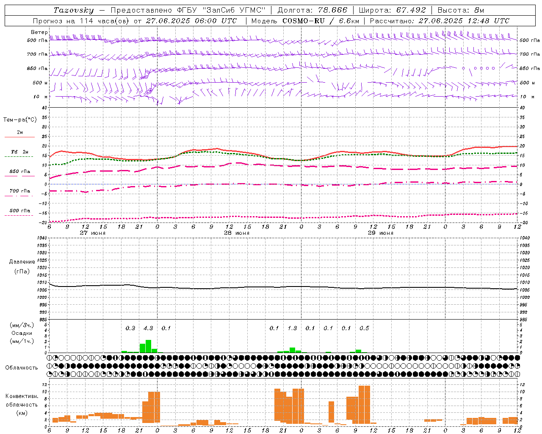Click the black surface pressure curve

point(283,287)
